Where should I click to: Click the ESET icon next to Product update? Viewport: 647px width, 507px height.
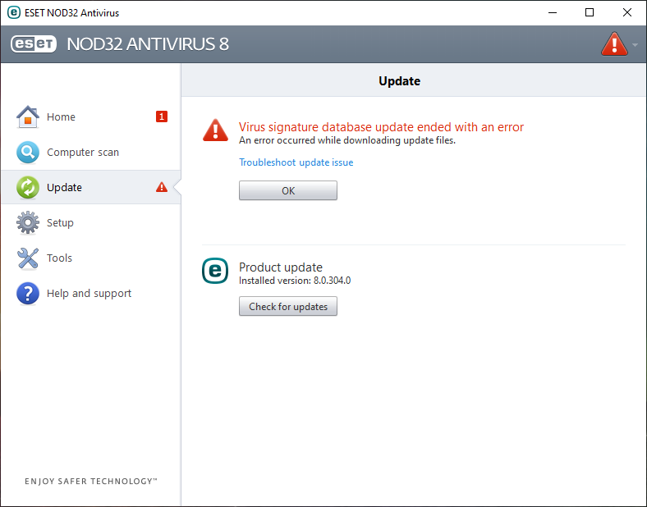tap(214, 271)
